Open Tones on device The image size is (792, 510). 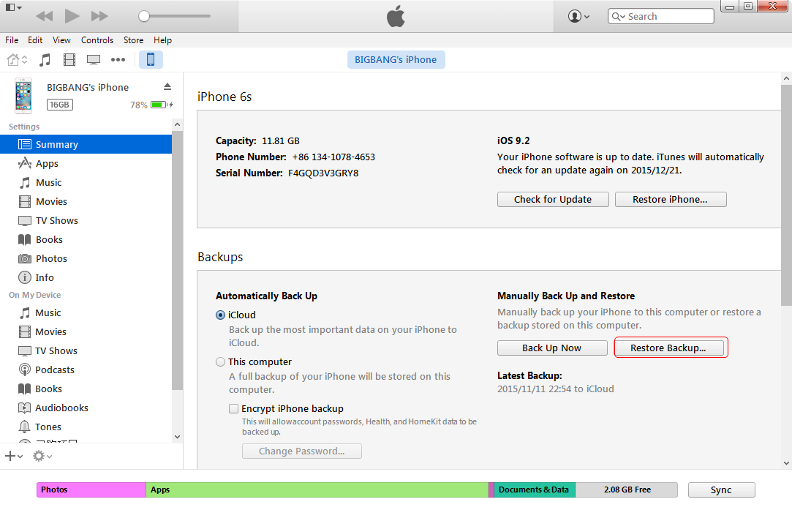(x=86, y=427)
